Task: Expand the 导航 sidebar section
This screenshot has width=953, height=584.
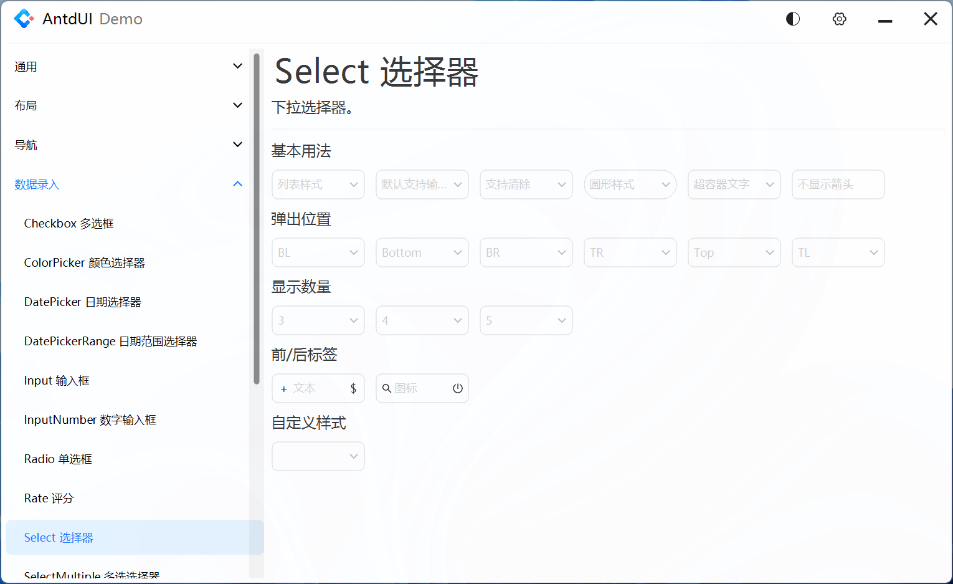Action: click(x=125, y=145)
